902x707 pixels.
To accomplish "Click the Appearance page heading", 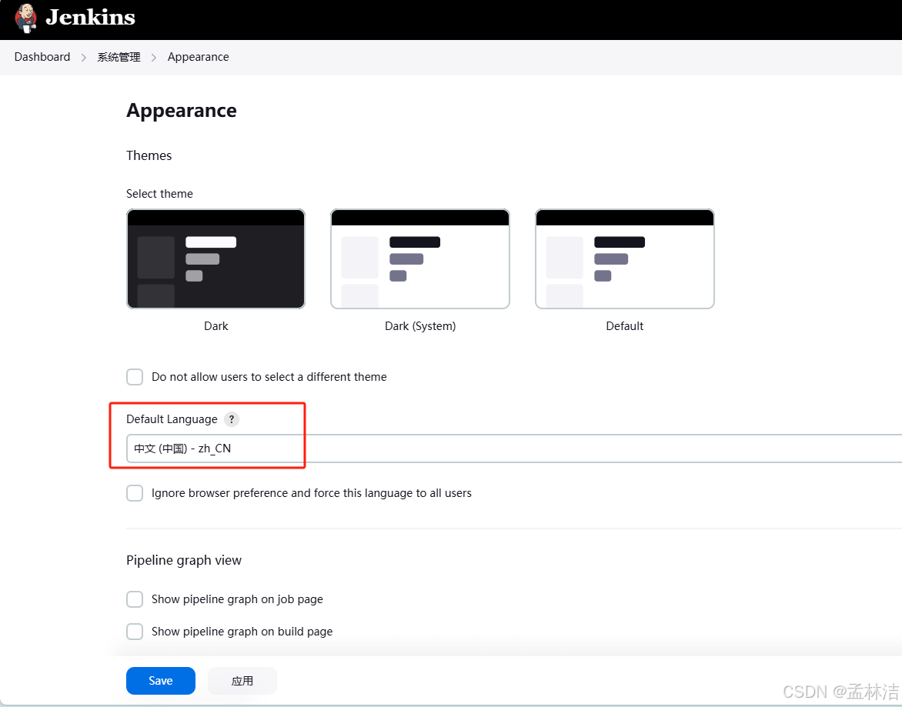I will coord(181,110).
